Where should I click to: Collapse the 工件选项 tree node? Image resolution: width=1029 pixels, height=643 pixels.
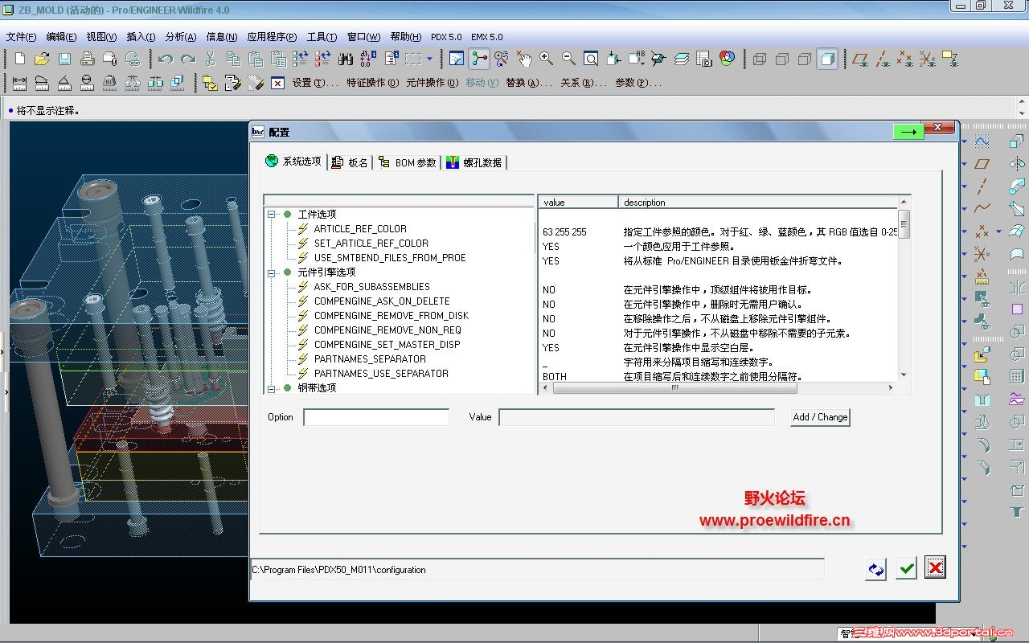pos(272,215)
